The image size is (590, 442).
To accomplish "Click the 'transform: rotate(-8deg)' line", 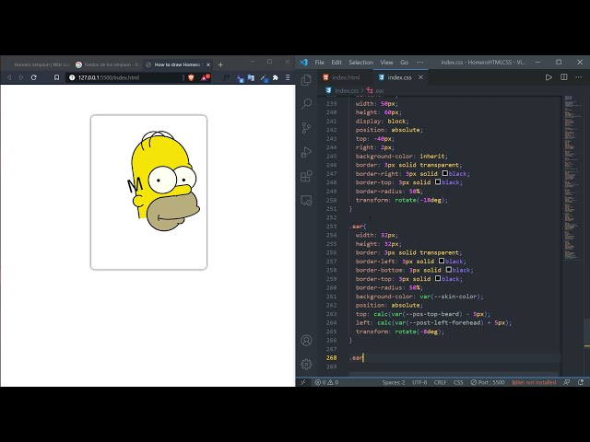I will pos(400,331).
